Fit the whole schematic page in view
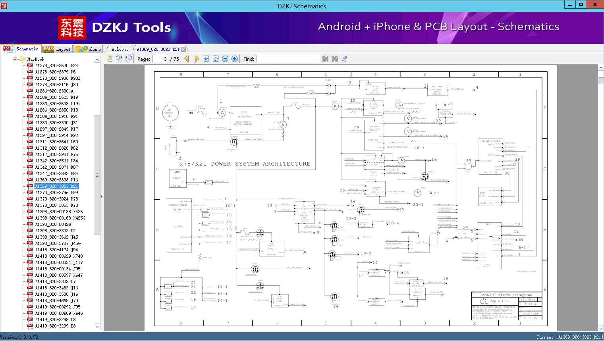Screen dimensions: 604x341 tap(215, 58)
